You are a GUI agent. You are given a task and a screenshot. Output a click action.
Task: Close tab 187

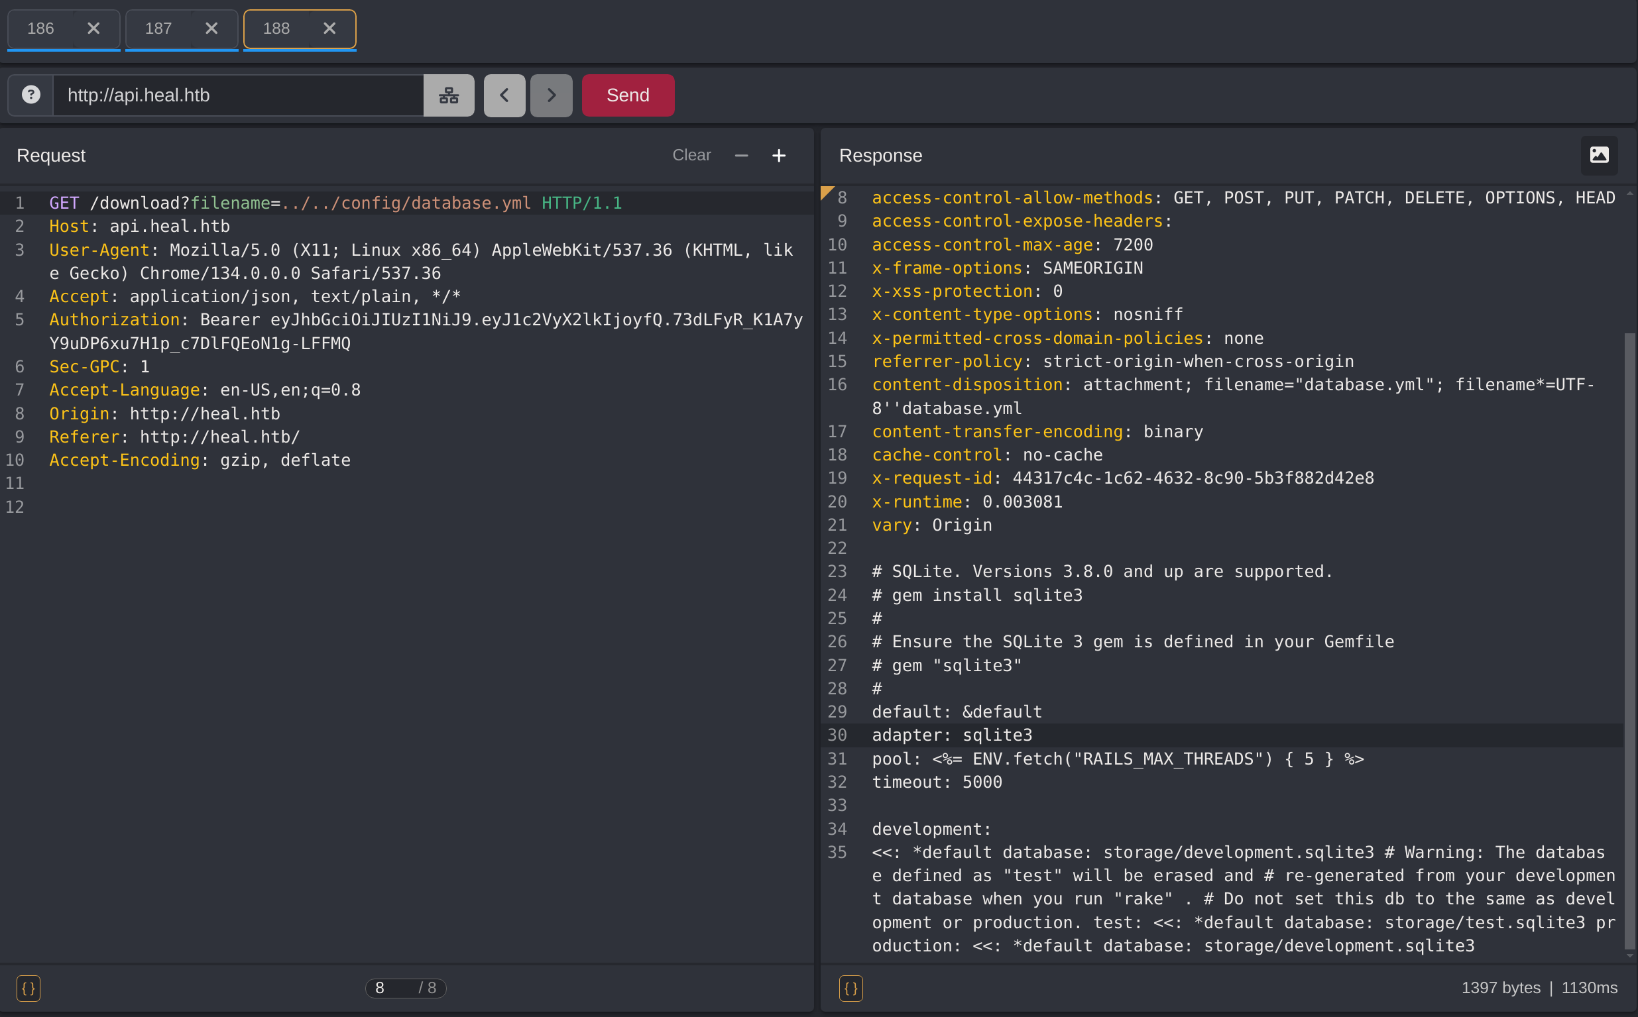tap(211, 28)
